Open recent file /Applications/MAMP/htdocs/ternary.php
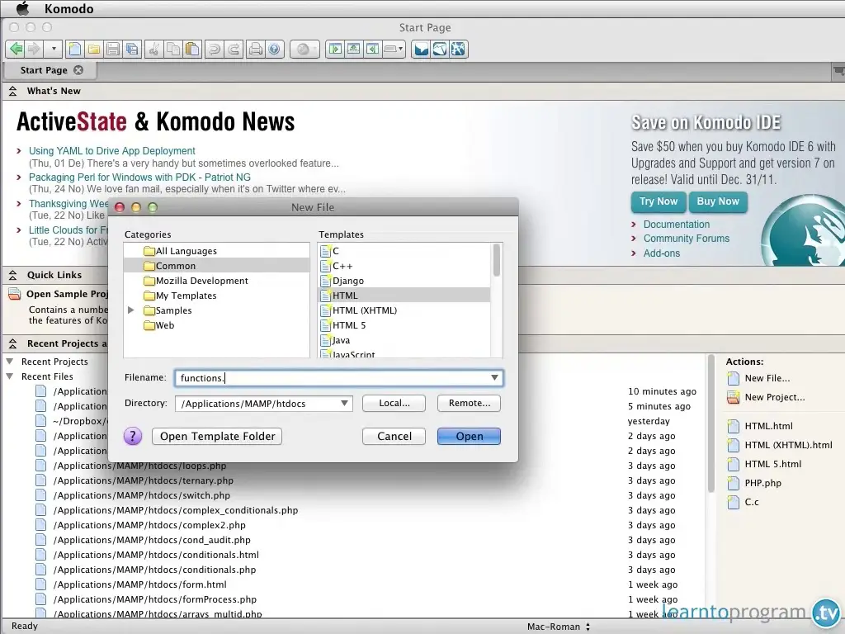This screenshot has height=634, width=845. [x=144, y=480]
